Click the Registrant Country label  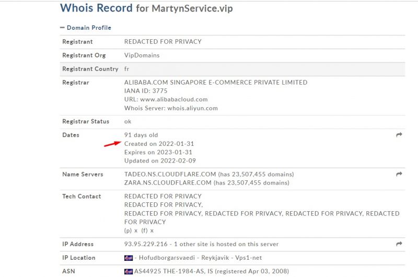90,69
